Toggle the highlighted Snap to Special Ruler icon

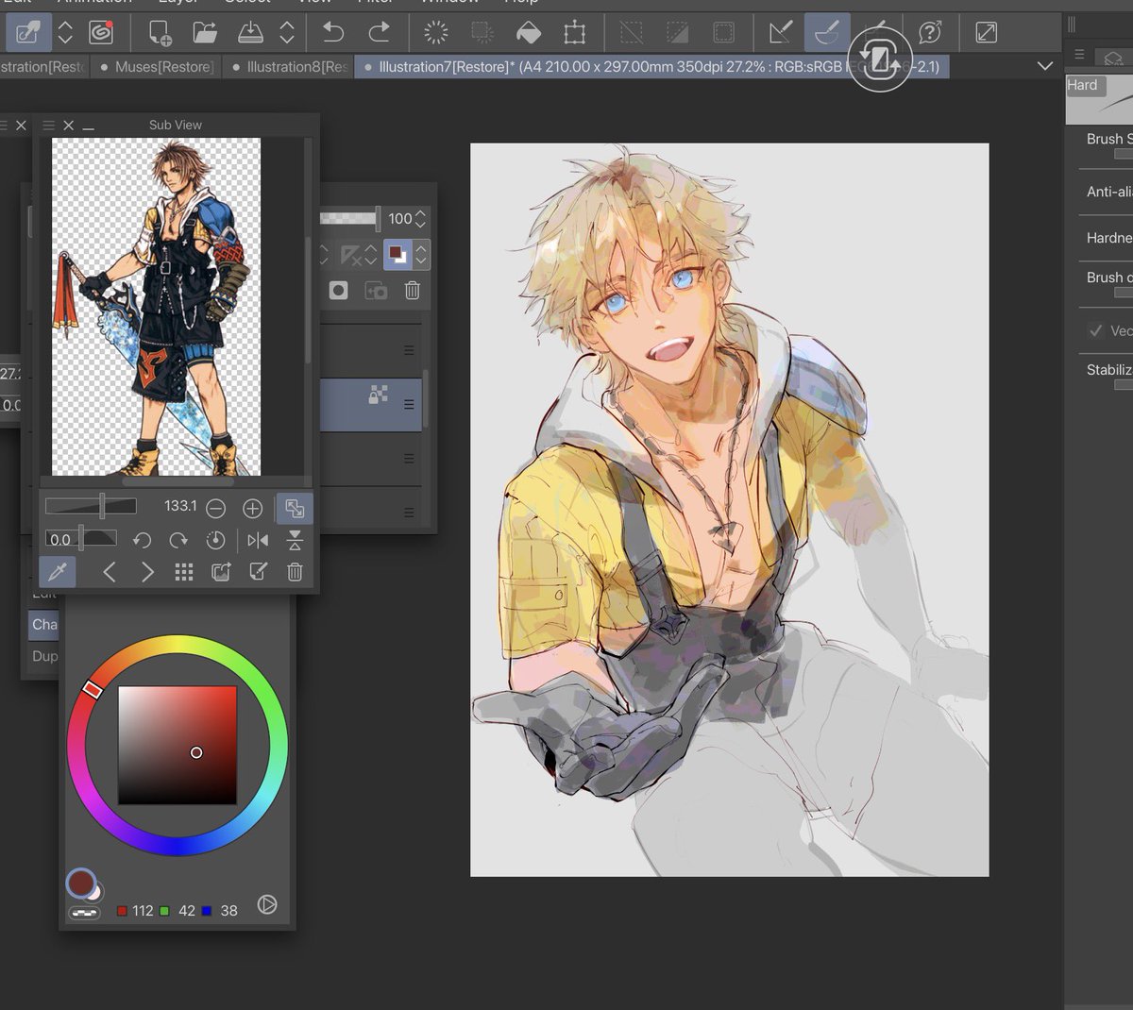click(x=826, y=33)
